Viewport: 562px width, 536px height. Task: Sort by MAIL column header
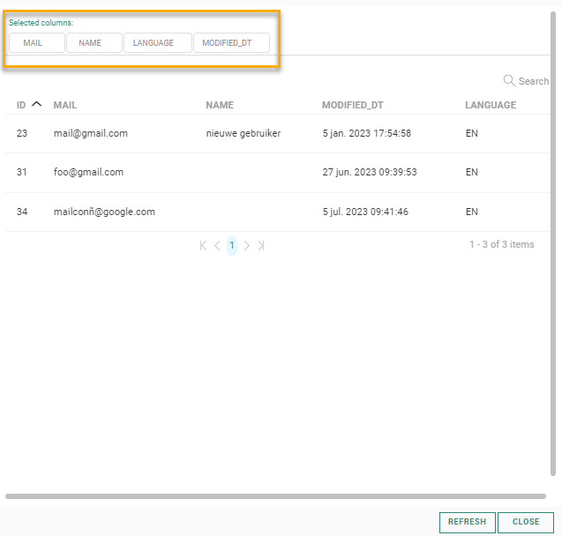[65, 105]
